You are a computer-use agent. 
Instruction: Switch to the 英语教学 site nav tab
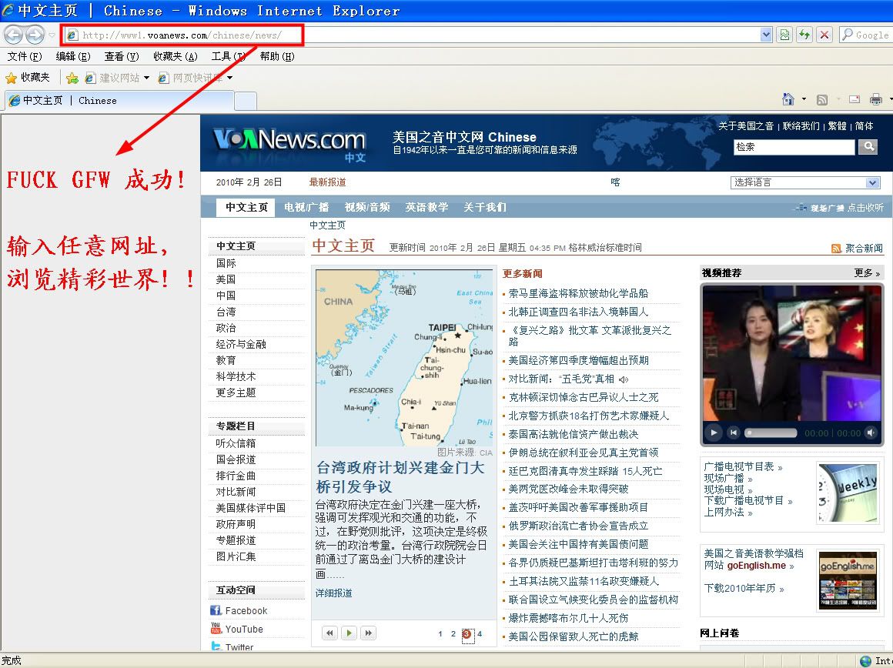[x=426, y=207]
